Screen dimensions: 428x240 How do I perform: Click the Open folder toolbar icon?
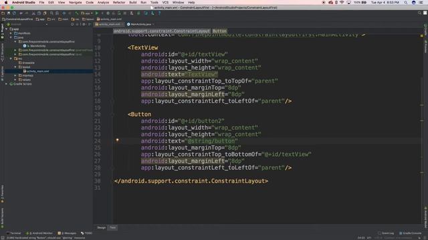coord(3,13)
